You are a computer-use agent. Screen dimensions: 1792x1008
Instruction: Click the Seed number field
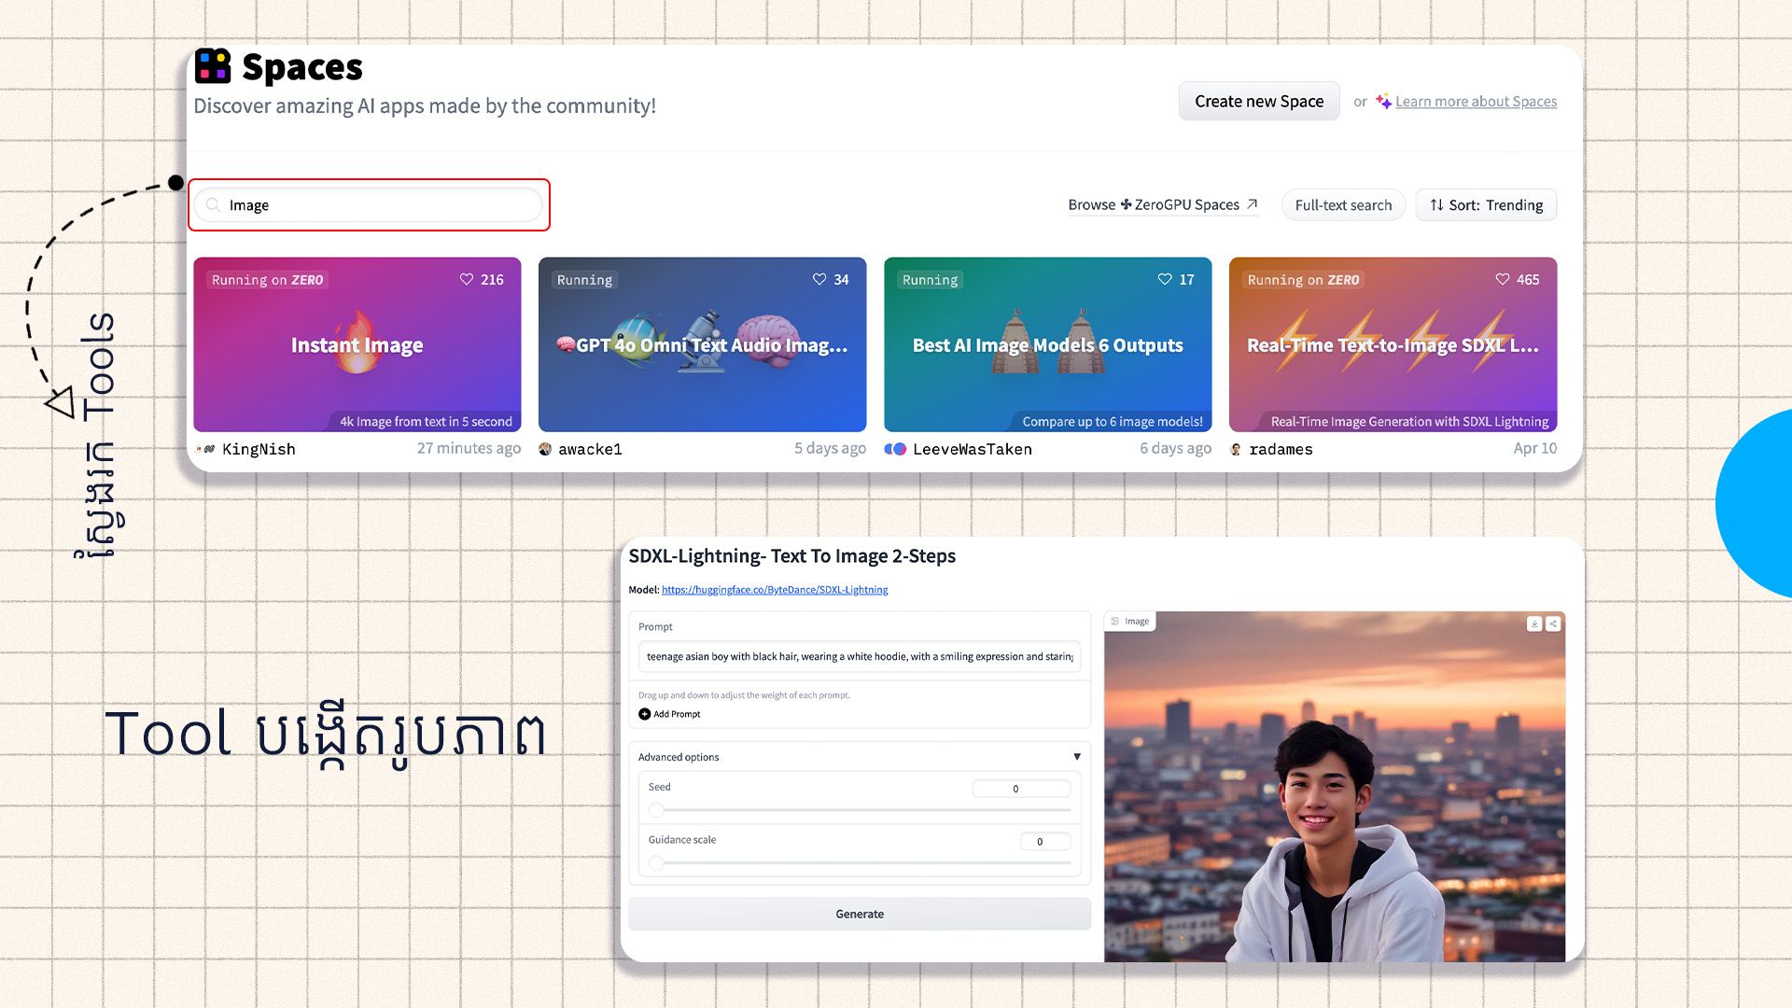(1021, 789)
